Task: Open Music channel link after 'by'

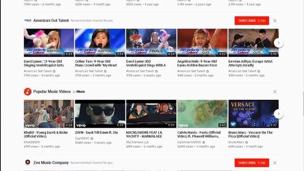Action: [x=81, y=92]
